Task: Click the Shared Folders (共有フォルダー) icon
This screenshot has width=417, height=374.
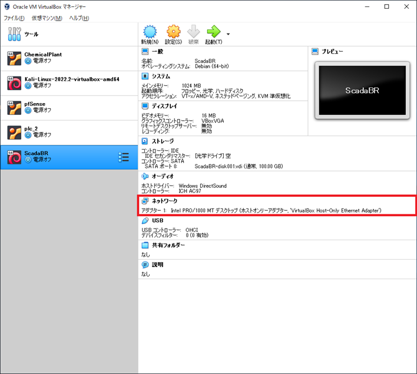Action: point(145,245)
